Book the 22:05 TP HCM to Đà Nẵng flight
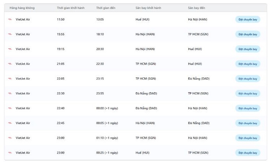This screenshot has width=272, height=165. click(x=248, y=79)
